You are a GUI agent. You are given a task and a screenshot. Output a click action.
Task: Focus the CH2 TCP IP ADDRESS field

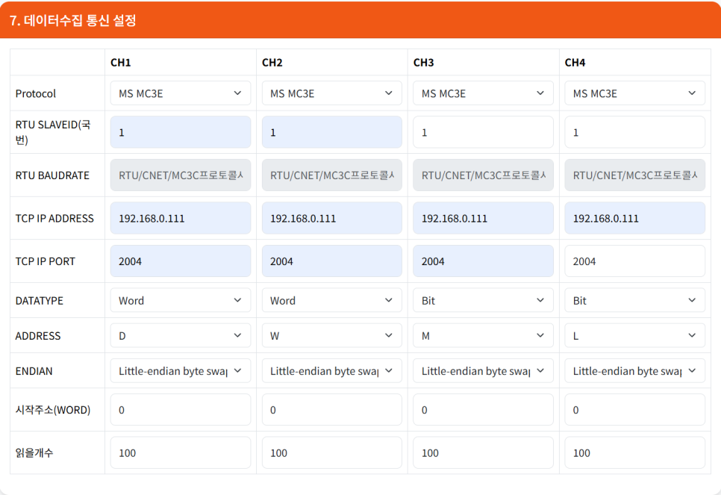pos(331,218)
